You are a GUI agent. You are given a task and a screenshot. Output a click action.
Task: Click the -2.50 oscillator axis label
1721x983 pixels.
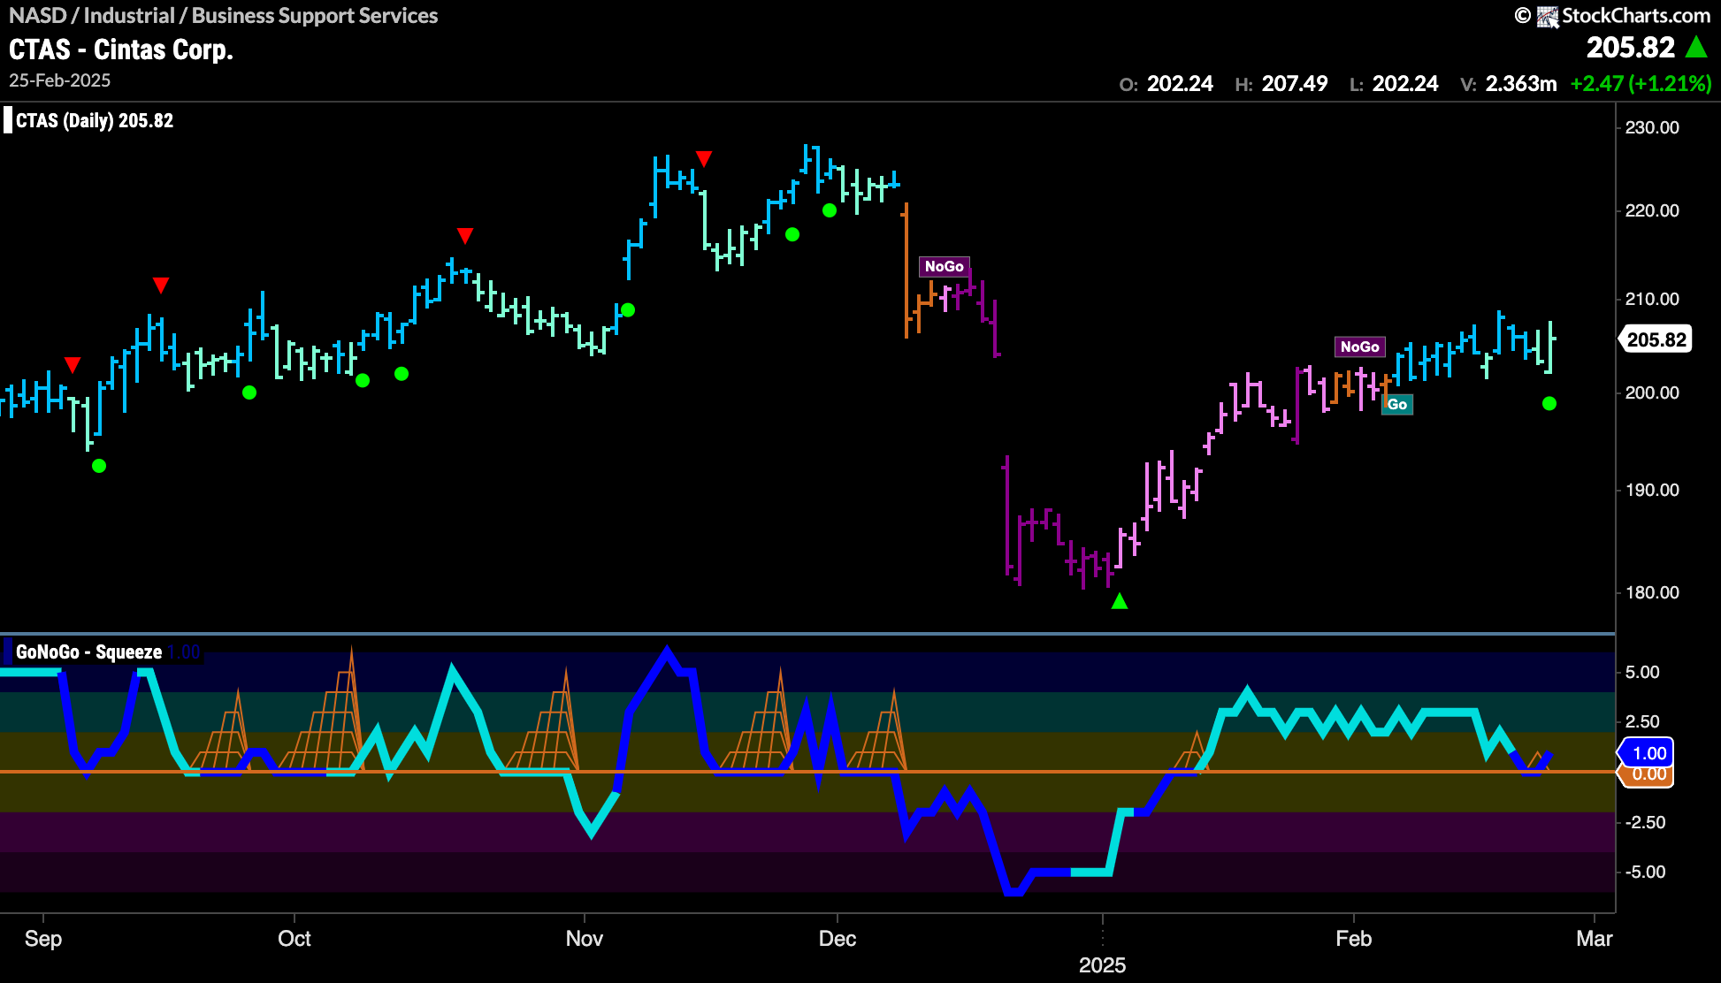click(1645, 822)
